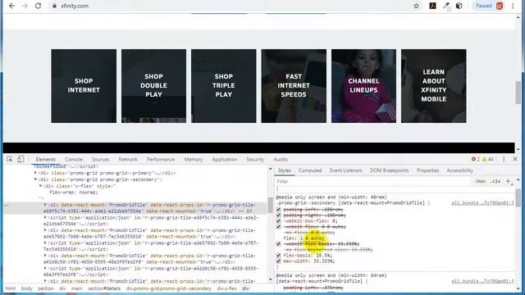Select the Accessibility sub-tab
This screenshot has height=295, width=525.
(x=459, y=170)
